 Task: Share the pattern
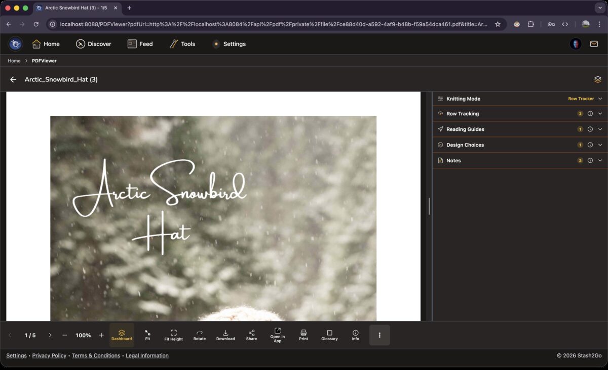(x=251, y=334)
